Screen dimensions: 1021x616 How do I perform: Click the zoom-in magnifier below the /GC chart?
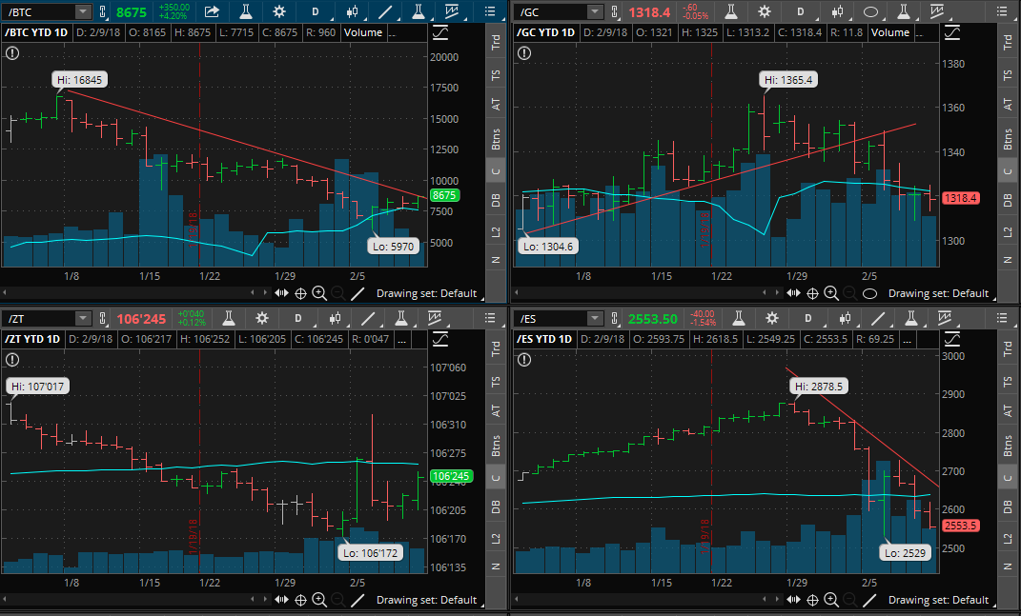click(831, 293)
